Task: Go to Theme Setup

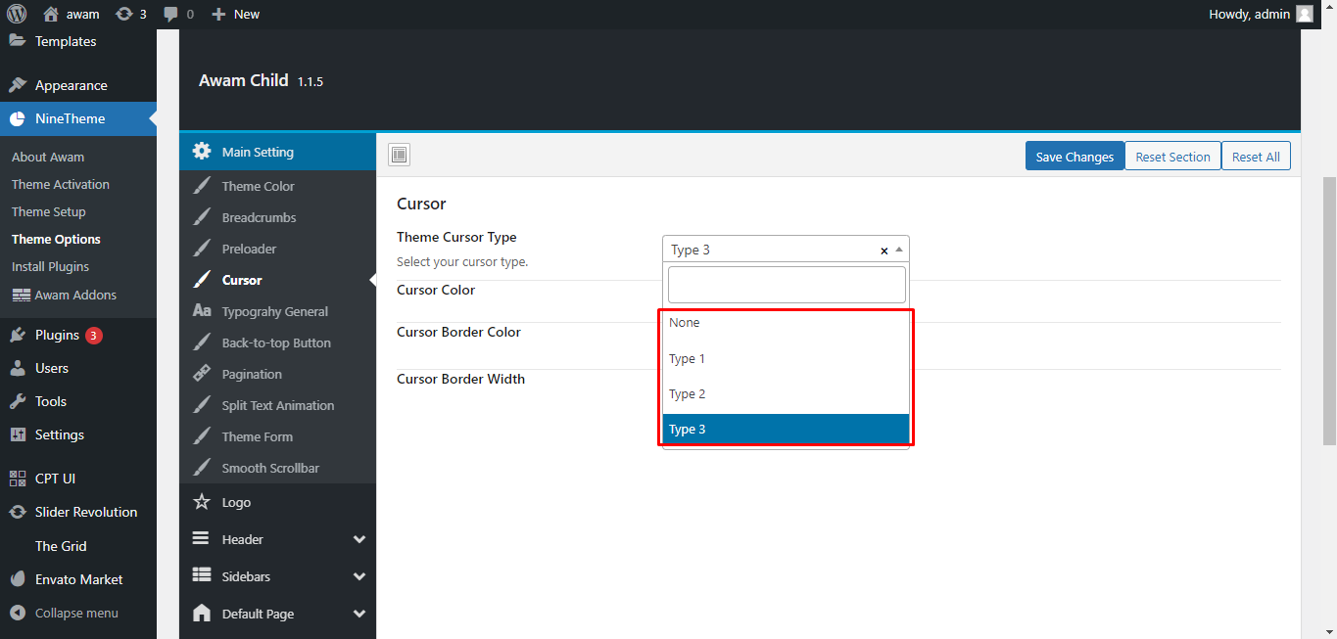Action: (x=49, y=211)
